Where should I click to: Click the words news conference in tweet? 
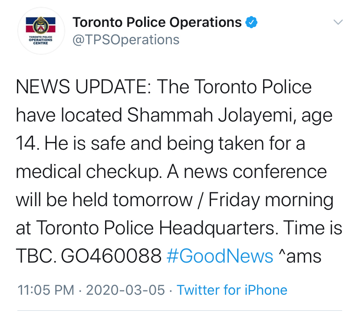(255, 172)
